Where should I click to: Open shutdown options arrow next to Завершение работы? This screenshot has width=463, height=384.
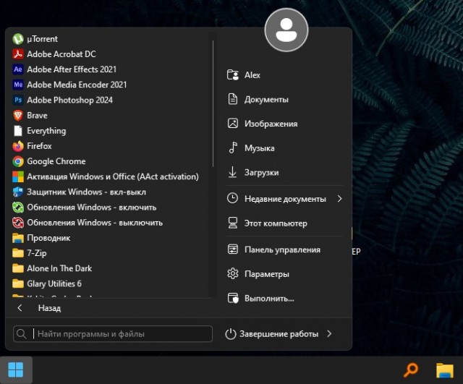329,334
